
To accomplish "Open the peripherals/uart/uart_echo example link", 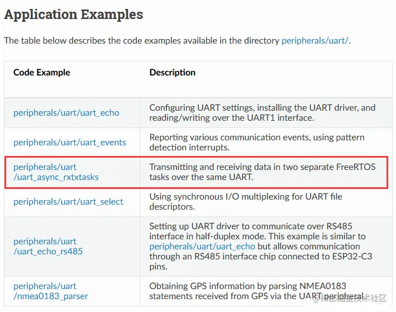I will (x=66, y=112).
